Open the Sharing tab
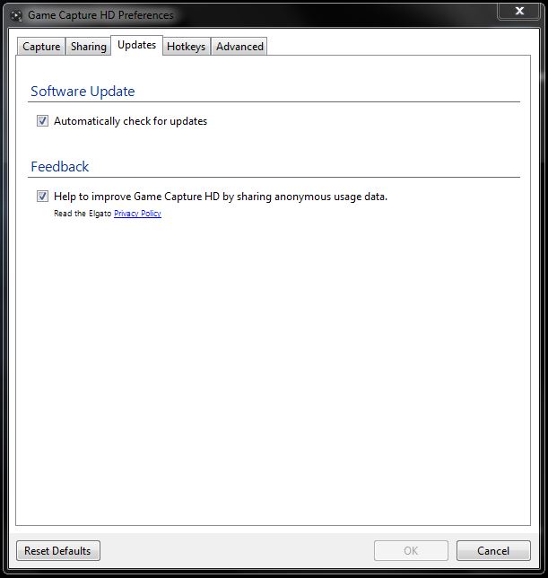This screenshot has height=578, width=548. click(x=88, y=47)
